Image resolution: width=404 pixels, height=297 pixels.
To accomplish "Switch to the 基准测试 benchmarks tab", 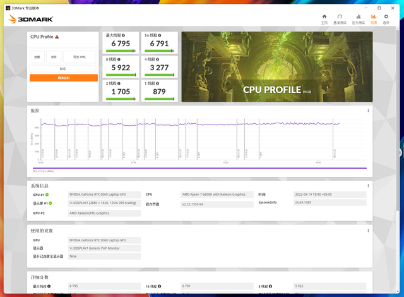I will [340, 20].
